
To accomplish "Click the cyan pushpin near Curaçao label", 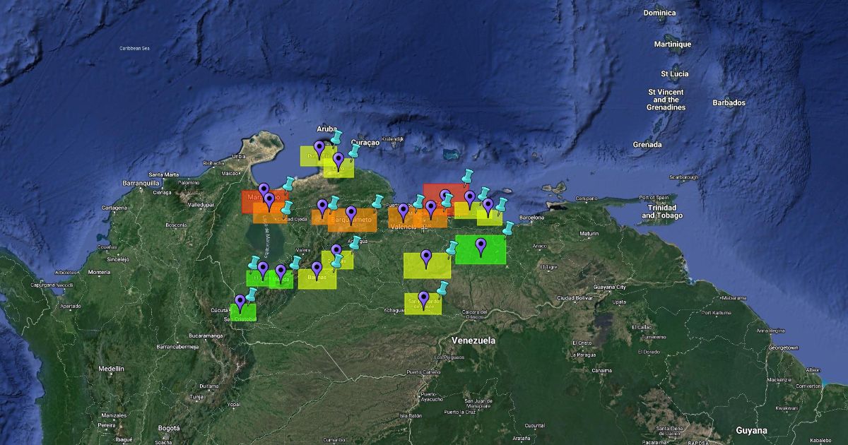I will (x=354, y=150).
